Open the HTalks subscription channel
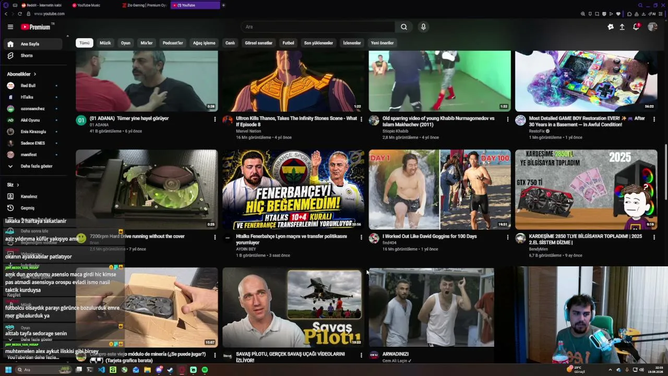 pyautogui.click(x=33, y=97)
